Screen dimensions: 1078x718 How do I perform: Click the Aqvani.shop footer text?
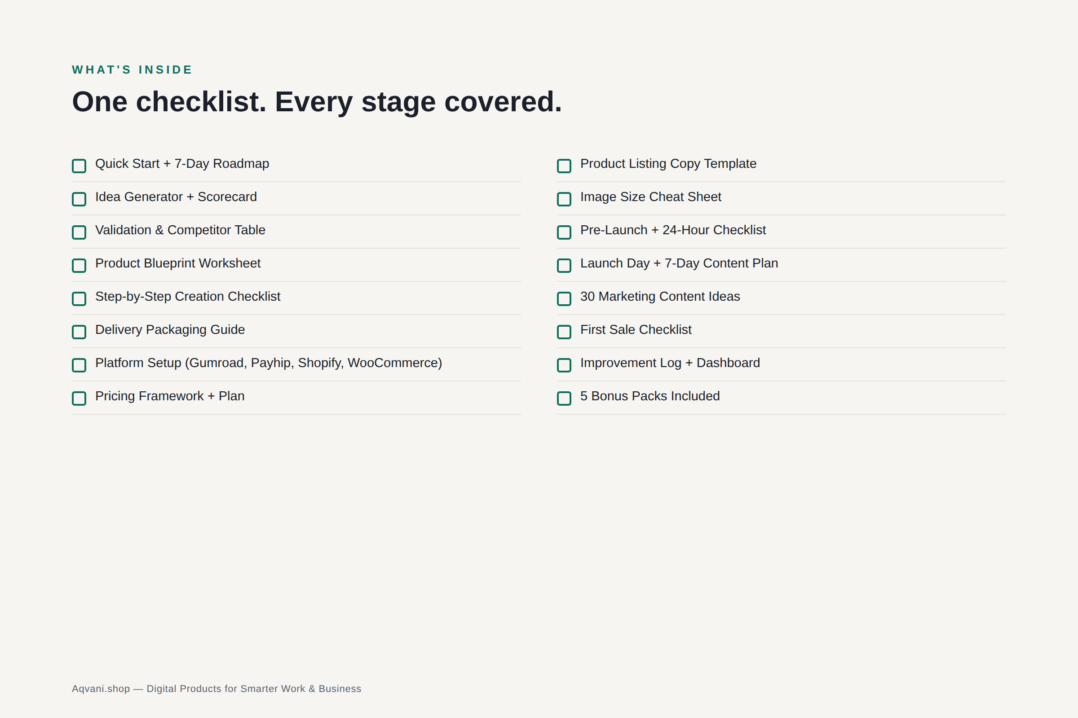click(x=216, y=689)
